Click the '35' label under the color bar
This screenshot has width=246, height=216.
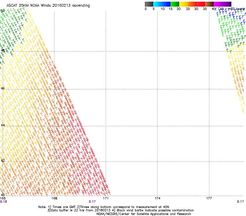[205, 9]
